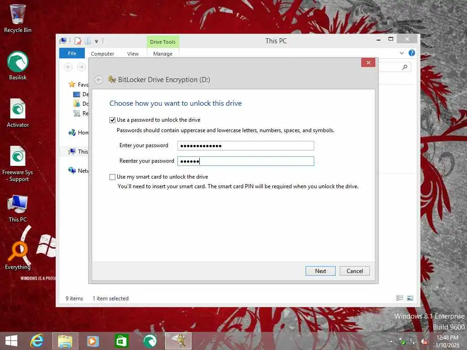467x350 pixels.
Task: Click the Properties quick access icon
Action: point(78,41)
